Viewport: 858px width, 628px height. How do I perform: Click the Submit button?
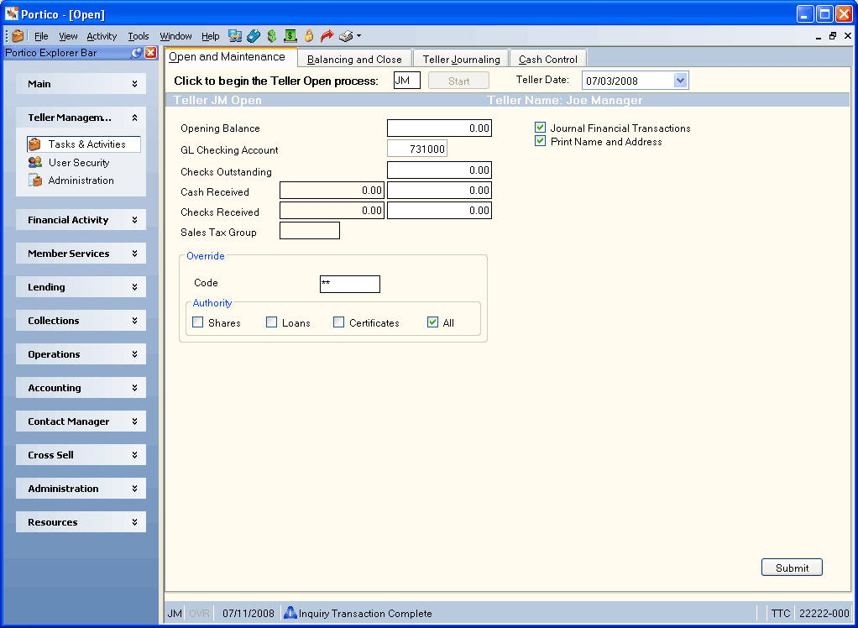pos(792,568)
